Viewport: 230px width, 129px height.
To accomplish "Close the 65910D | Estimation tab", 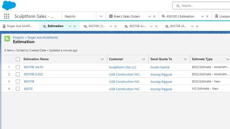I will (x=207, y=16).
